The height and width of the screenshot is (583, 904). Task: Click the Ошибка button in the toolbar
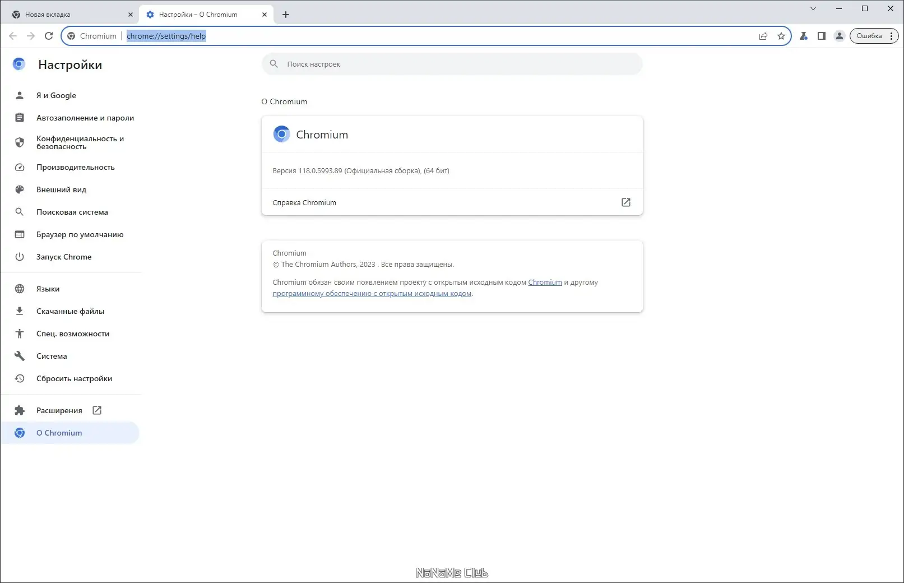coord(869,36)
